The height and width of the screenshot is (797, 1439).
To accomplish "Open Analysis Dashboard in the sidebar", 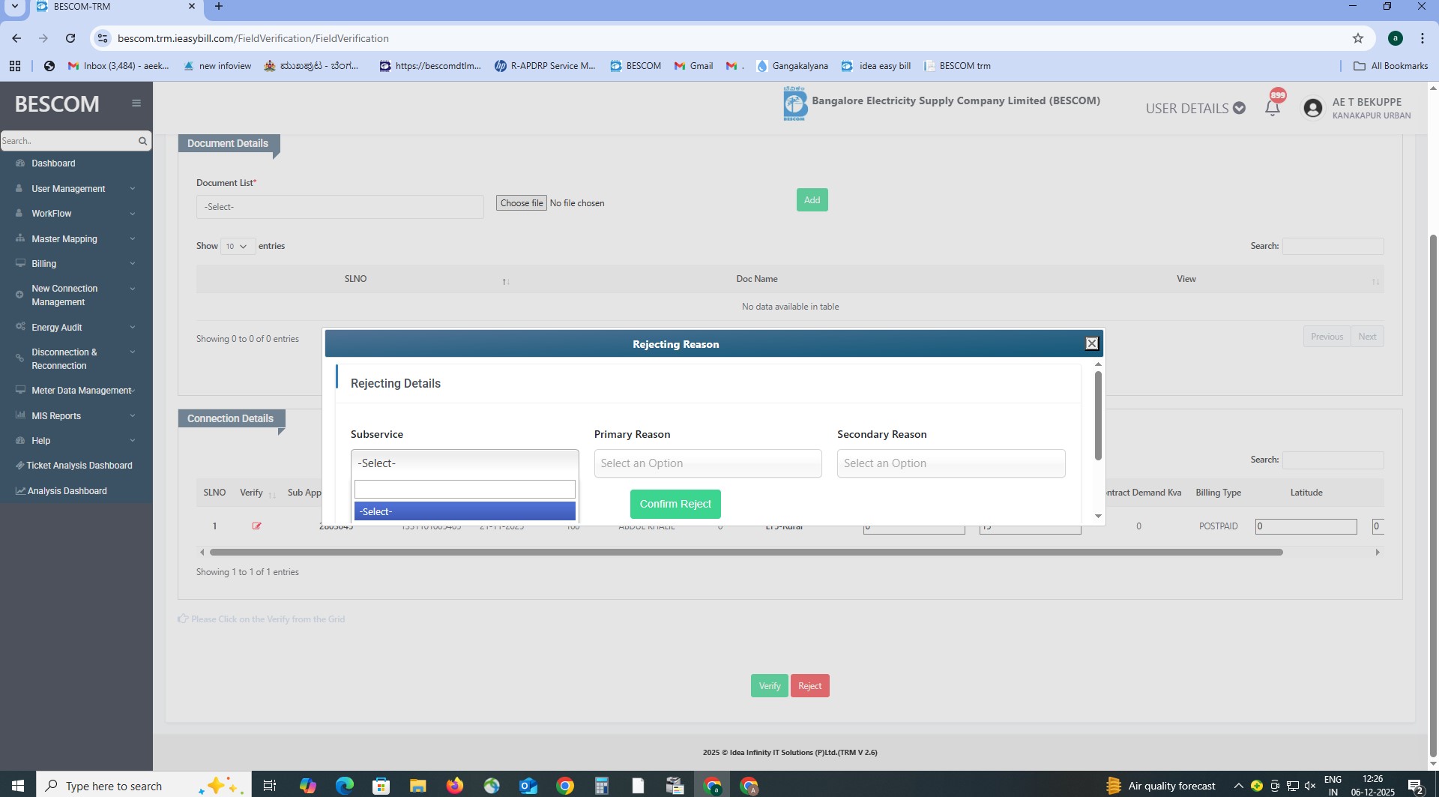I will coord(67,491).
